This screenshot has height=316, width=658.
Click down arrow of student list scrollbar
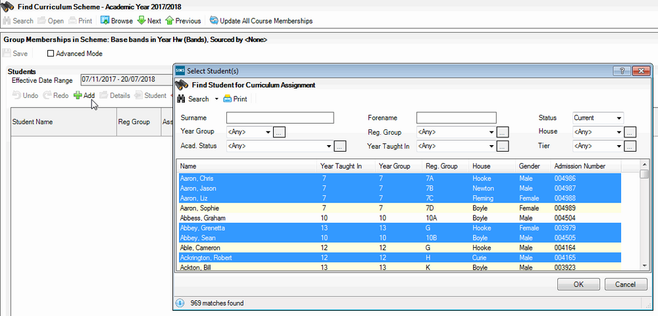click(x=645, y=265)
